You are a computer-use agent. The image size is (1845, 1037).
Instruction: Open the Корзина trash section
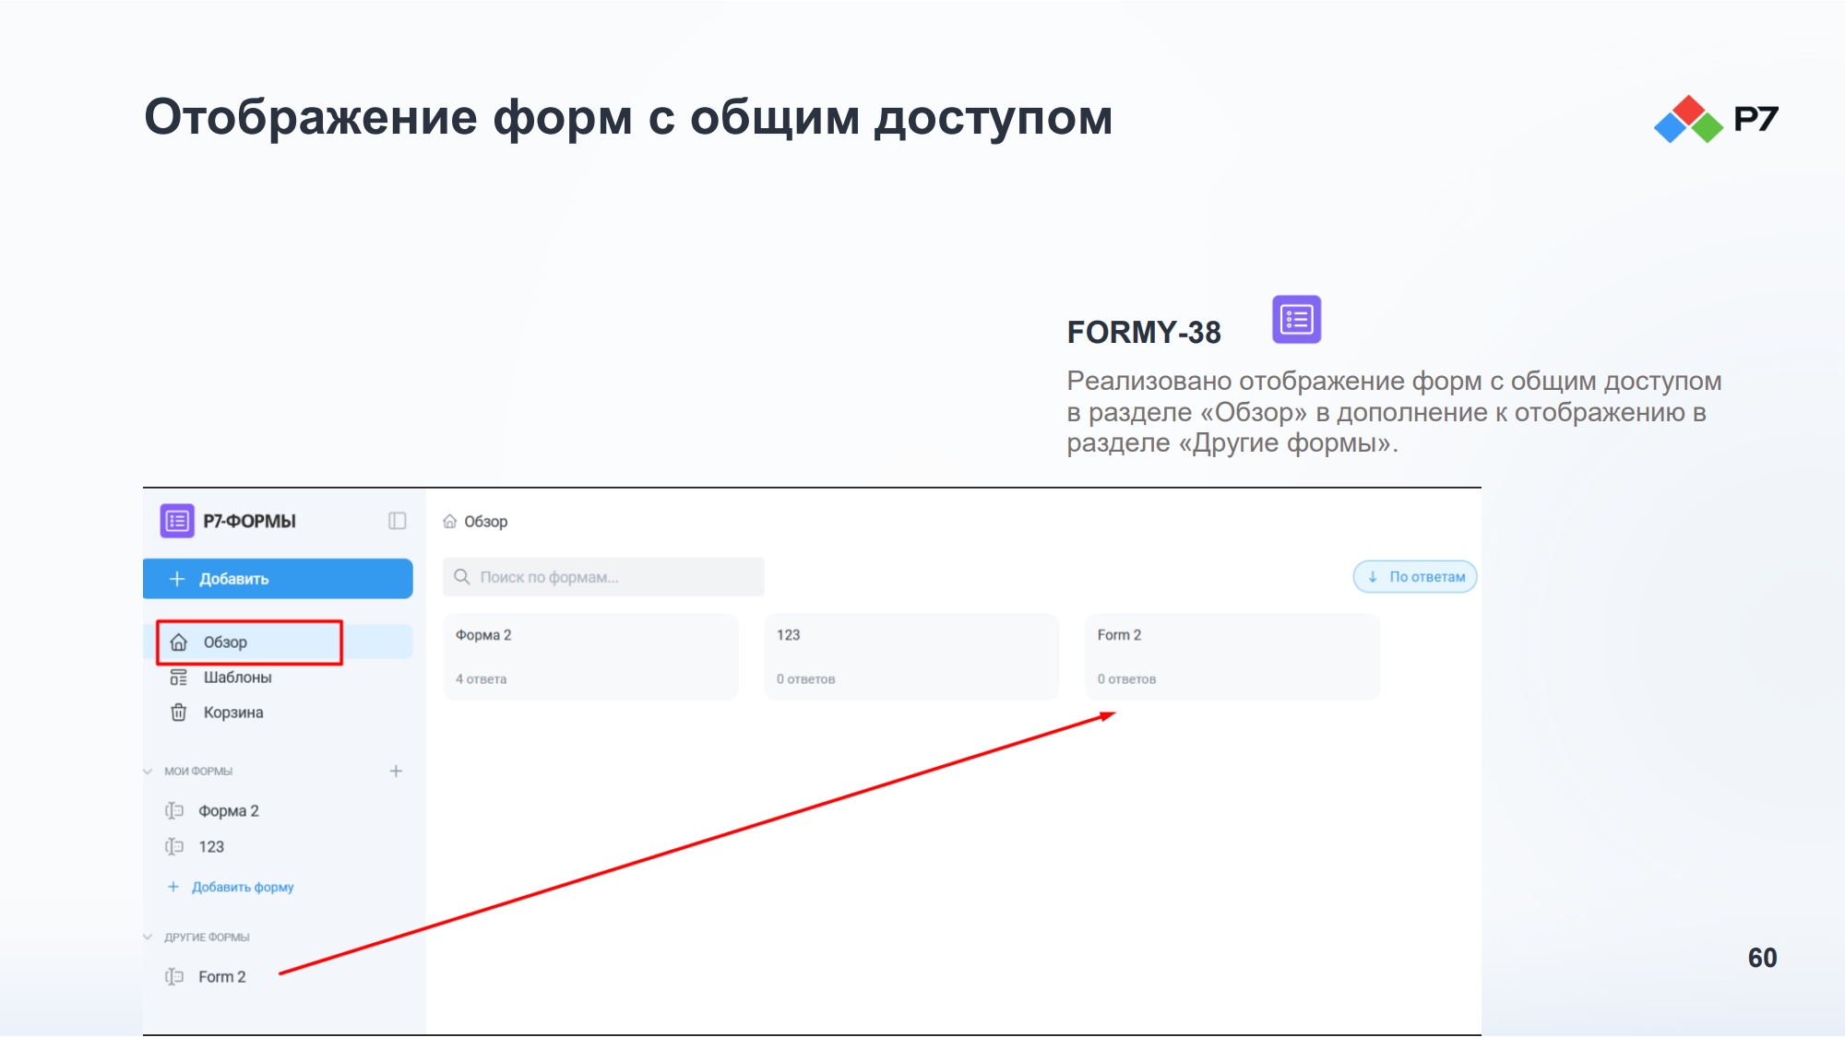(232, 713)
